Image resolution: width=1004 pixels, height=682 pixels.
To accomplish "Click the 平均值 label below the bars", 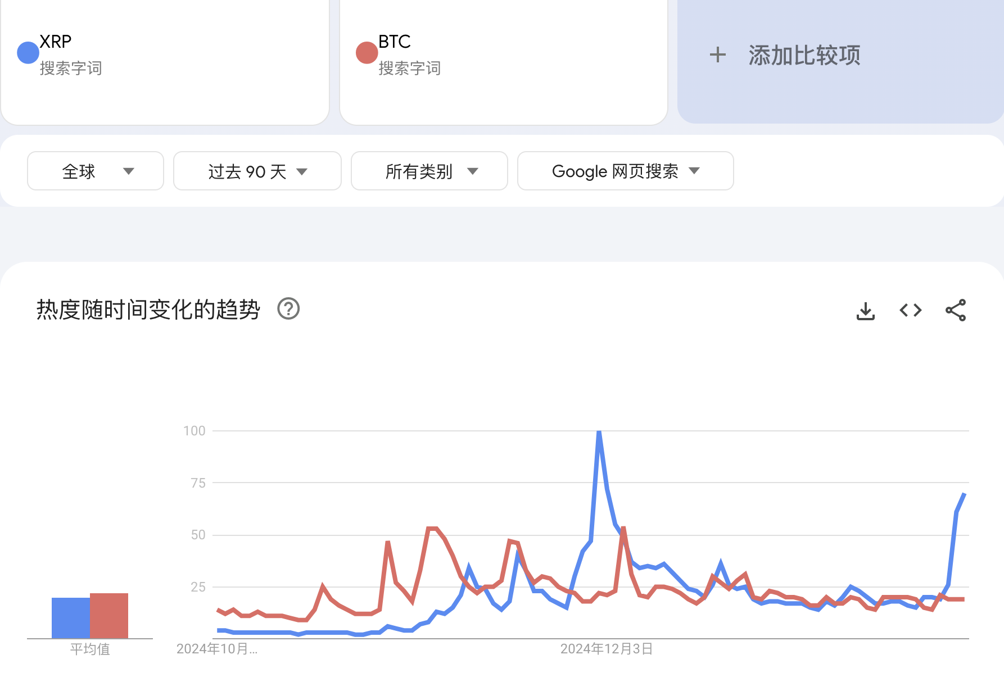I will (90, 649).
